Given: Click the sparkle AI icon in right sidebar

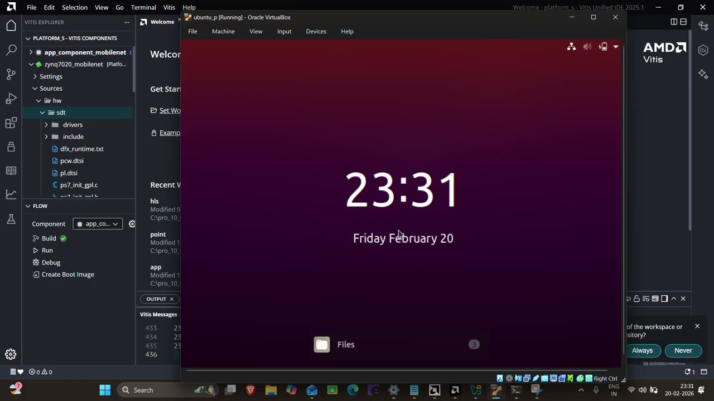Looking at the screenshot, I should pyautogui.click(x=703, y=74).
